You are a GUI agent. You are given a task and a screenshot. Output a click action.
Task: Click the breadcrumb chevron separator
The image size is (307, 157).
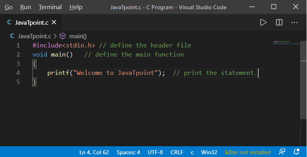point(55,36)
